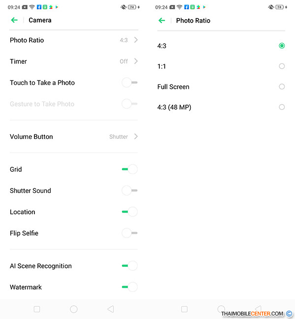
Task: Tap the Facebook notification icon in left status bar
Action: tap(39, 7)
